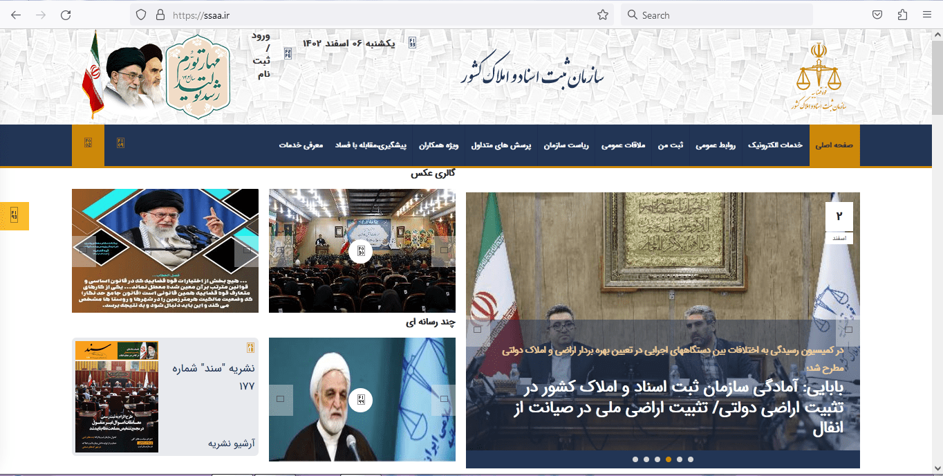Image resolution: width=943 pixels, height=476 pixels.
Task: Click the Save to Pocket icon
Action: pyautogui.click(x=877, y=15)
